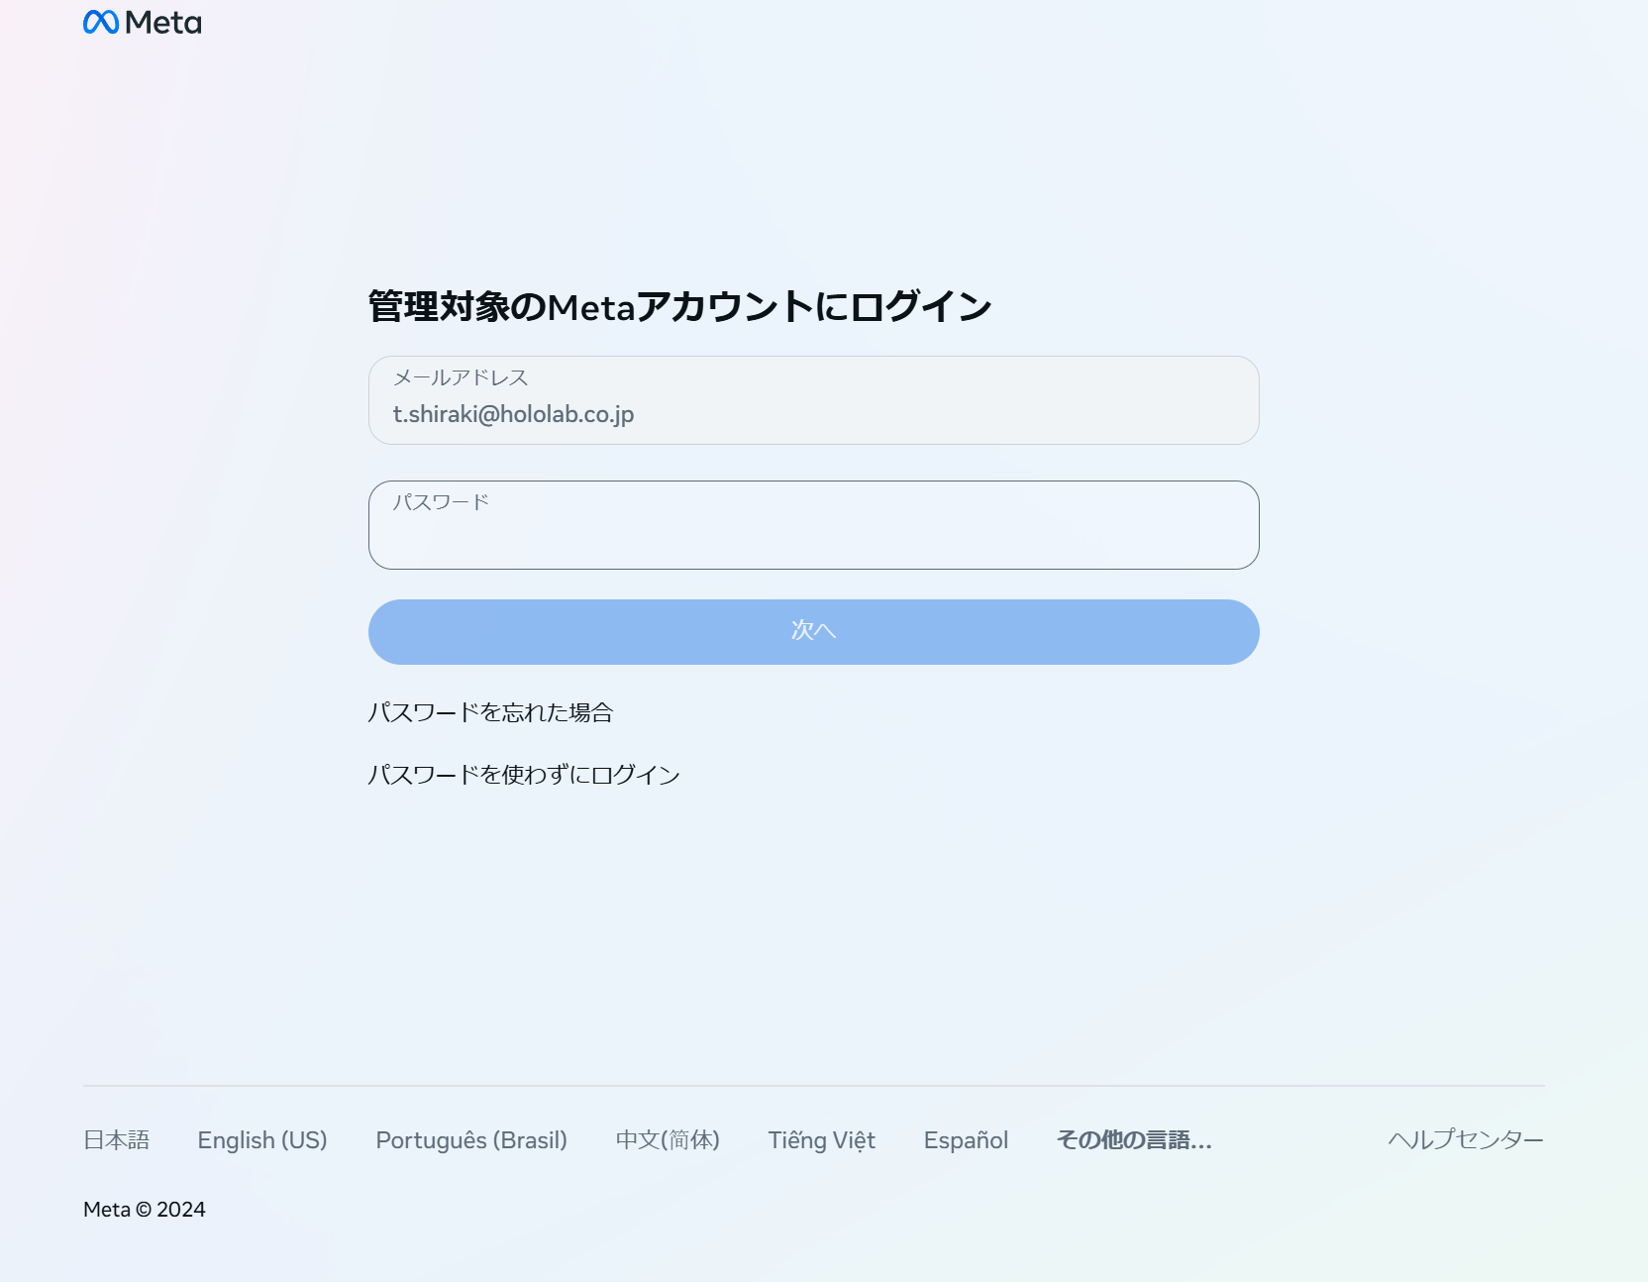Expand その他の言語... language list
The image size is (1648, 1282).
(1134, 1140)
